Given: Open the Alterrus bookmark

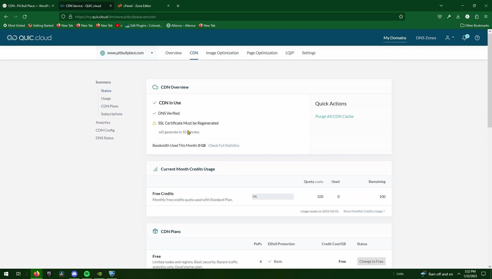Looking at the screenshot, I should pyautogui.click(x=181, y=25).
